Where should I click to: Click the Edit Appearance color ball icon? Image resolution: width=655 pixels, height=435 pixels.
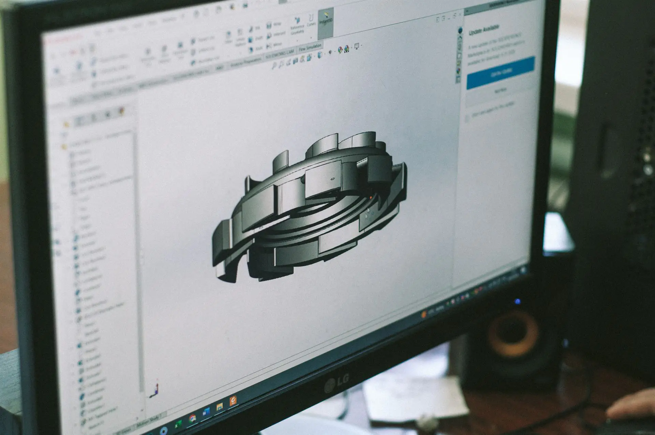point(340,50)
